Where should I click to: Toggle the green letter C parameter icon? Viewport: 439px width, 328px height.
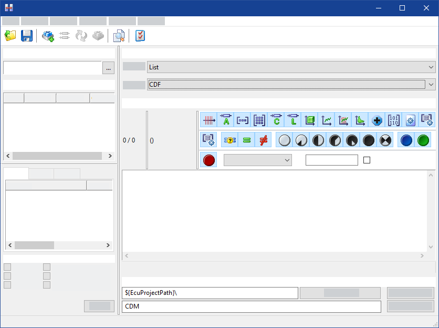(x=276, y=120)
